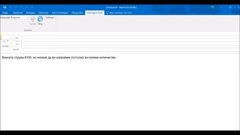Click the Save icon in quick access toolbar
Viewport: 240px width, 135px height.
click(x=5, y=7)
